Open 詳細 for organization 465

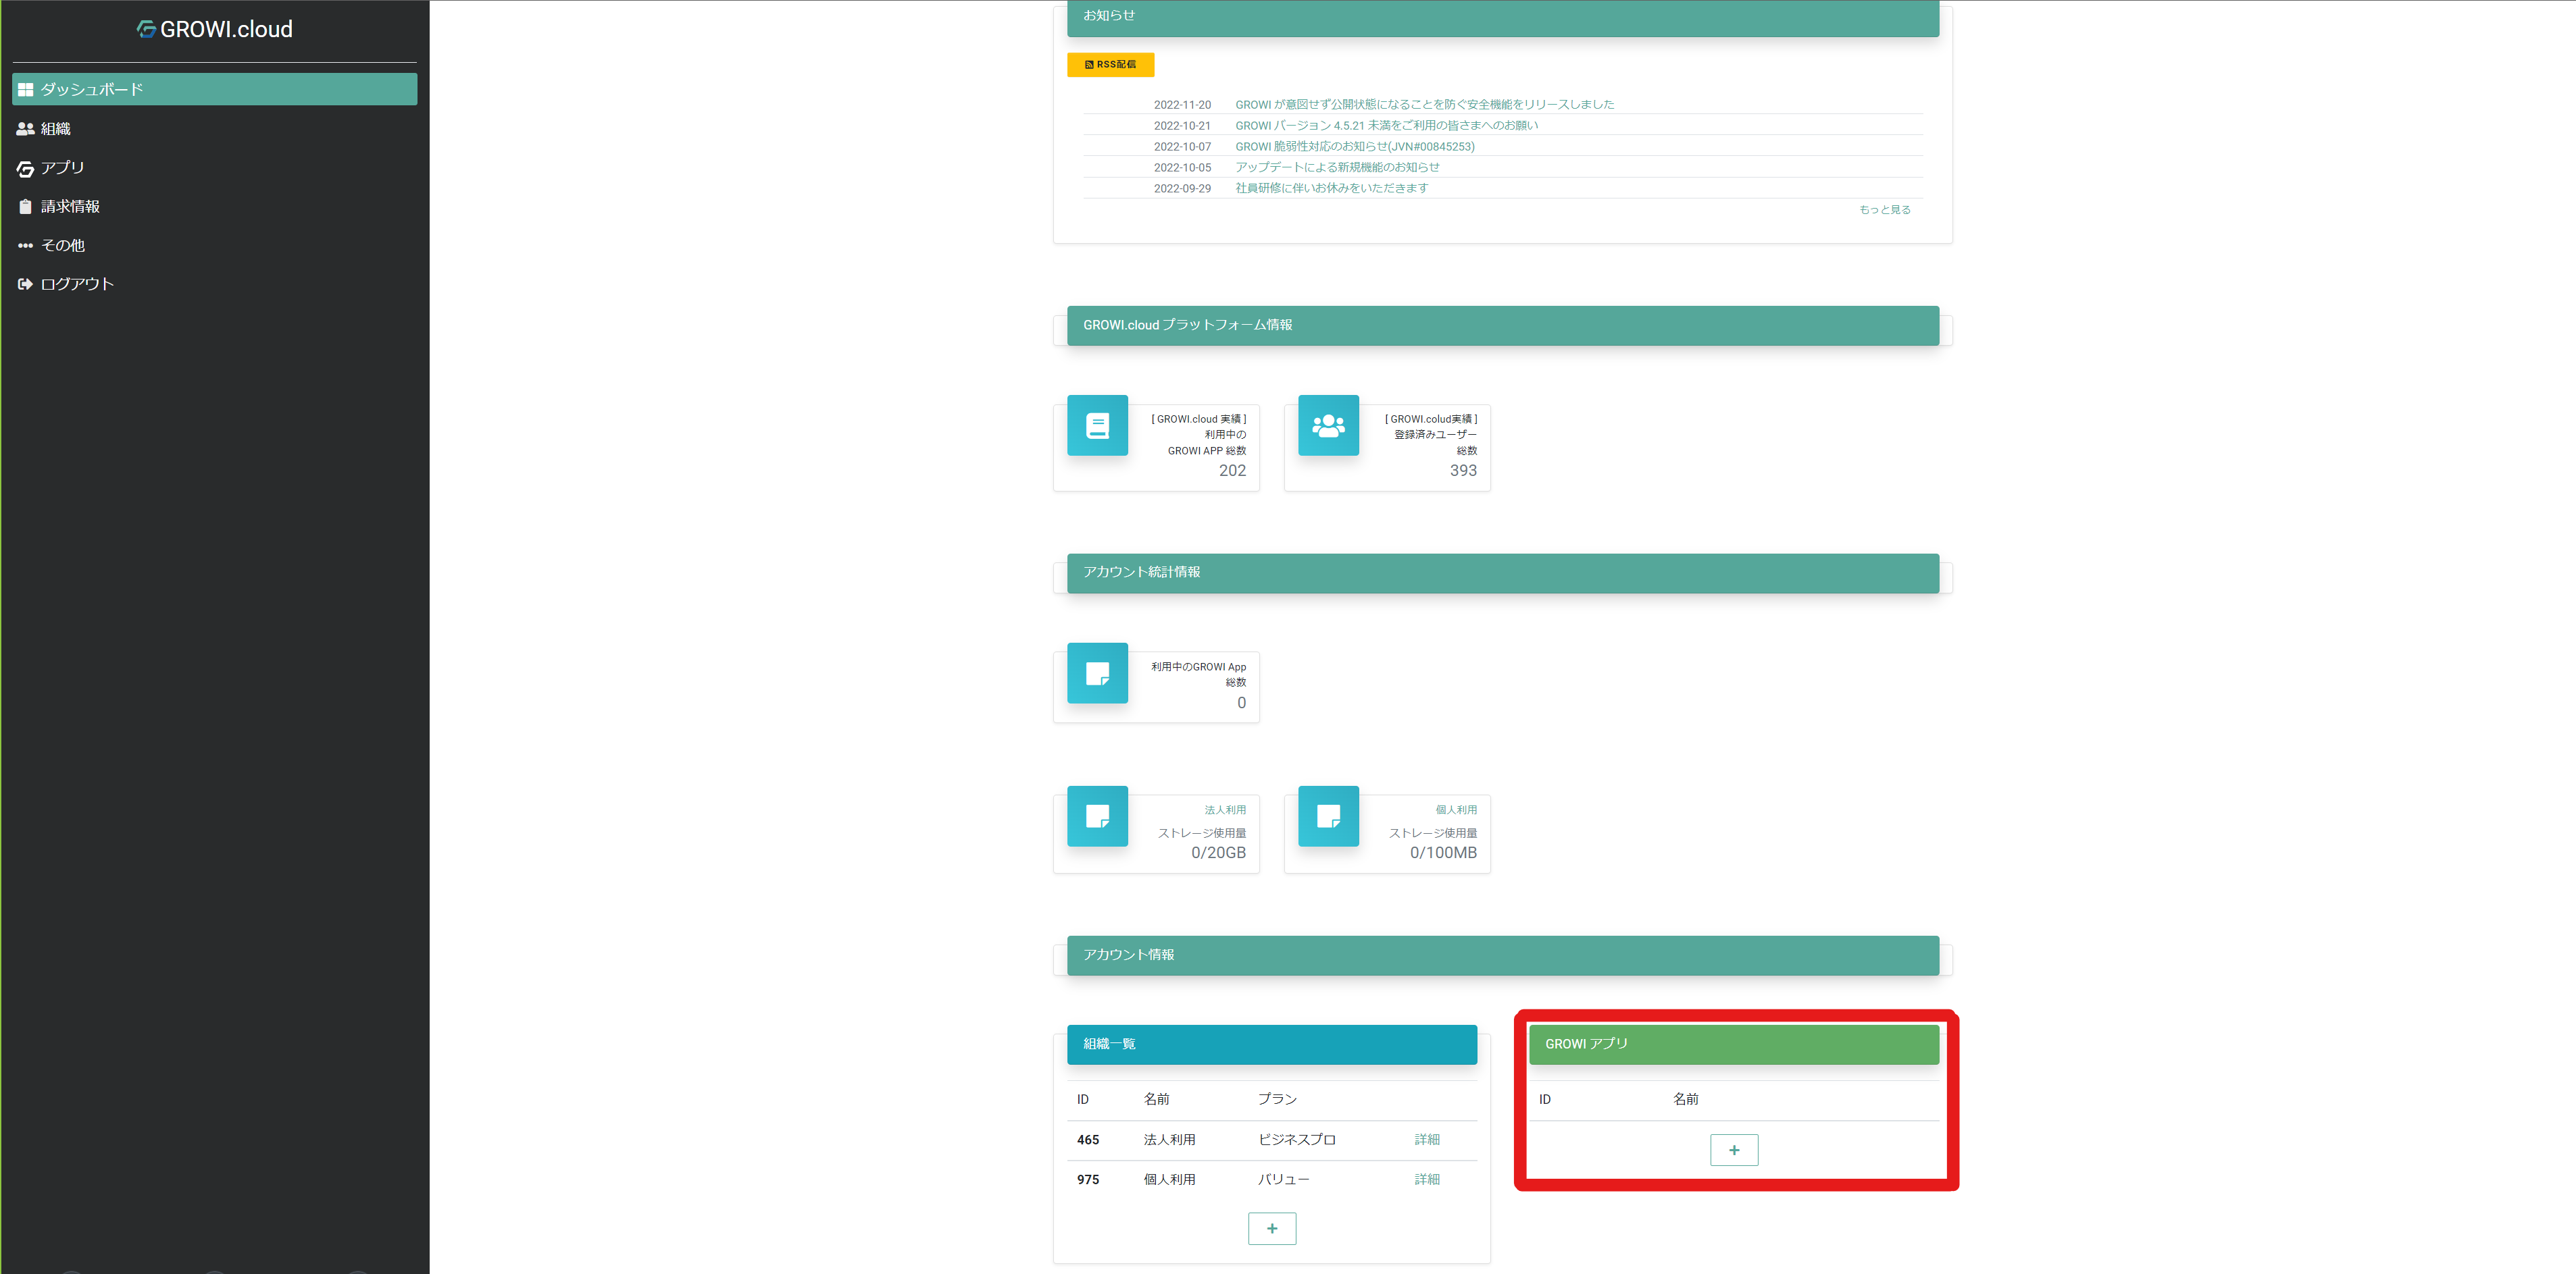tap(1427, 1140)
